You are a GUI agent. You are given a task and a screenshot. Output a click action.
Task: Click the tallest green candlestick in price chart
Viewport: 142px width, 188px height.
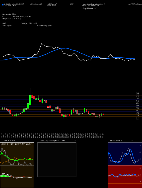30,100
